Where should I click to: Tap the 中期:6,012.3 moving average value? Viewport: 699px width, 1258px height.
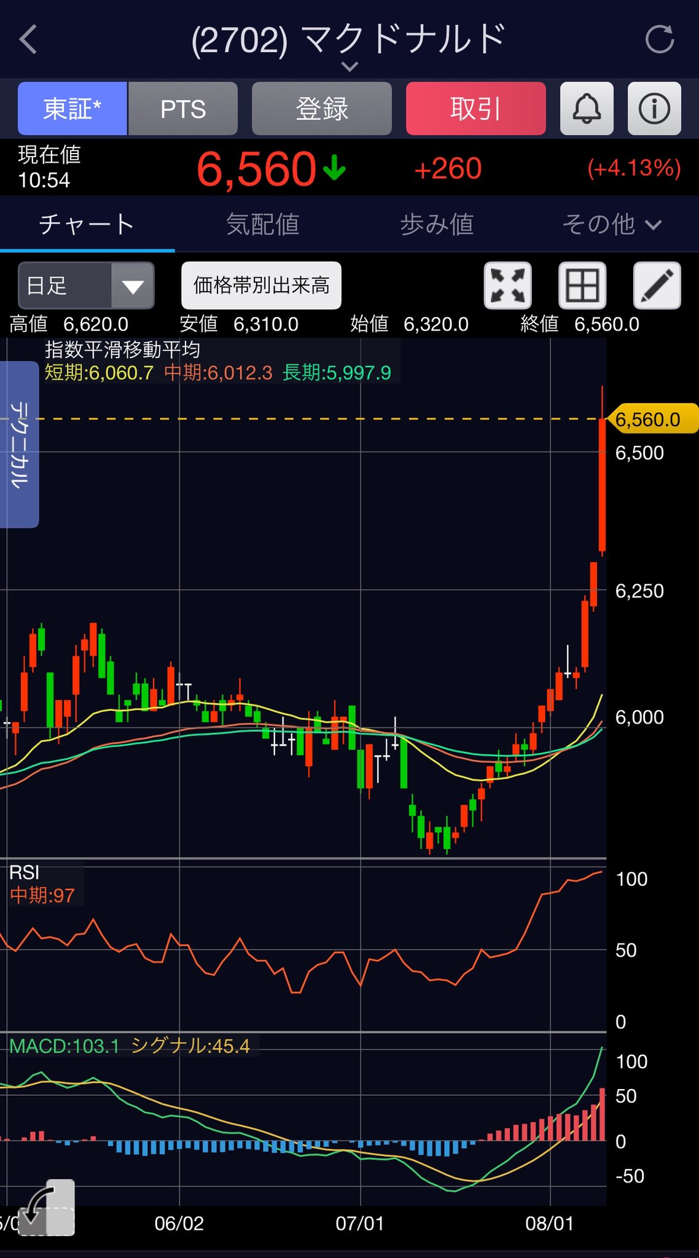218,373
